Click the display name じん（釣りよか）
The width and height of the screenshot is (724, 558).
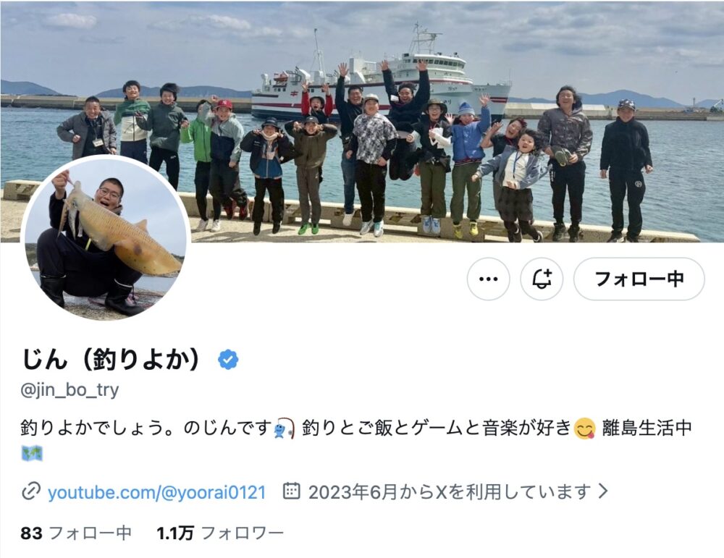pyautogui.click(x=111, y=360)
